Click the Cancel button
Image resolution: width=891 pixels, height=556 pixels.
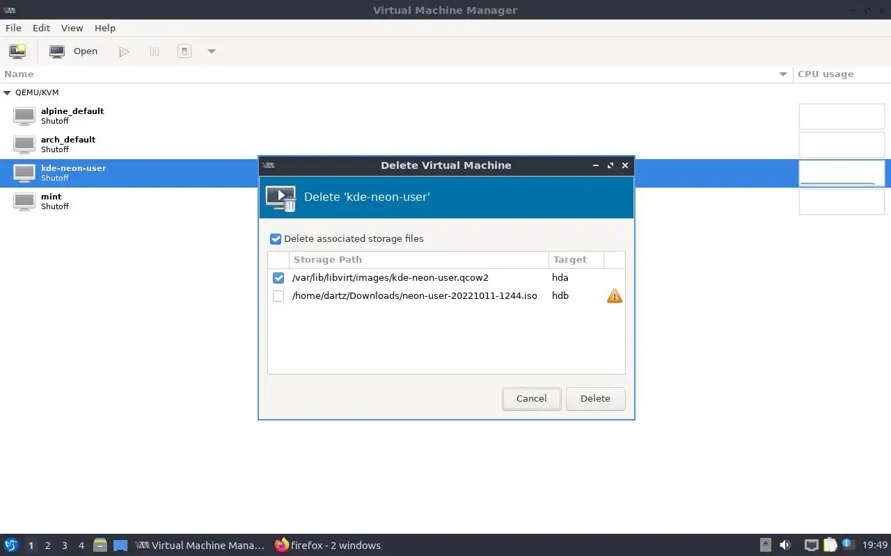click(x=531, y=398)
